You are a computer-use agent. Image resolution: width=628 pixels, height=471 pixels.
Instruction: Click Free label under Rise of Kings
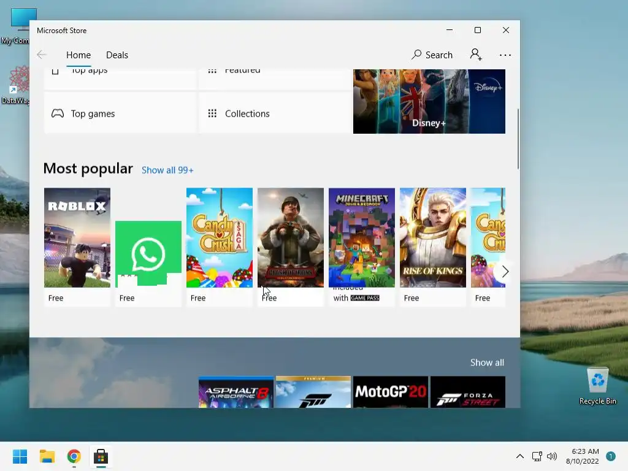point(412,298)
